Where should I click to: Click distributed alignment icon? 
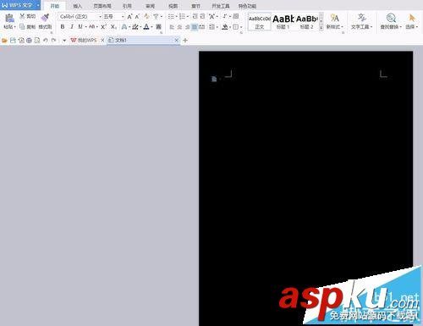pos(202,27)
